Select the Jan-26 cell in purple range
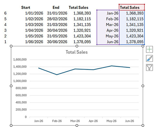The image size is (154, 127). pos(108,13)
